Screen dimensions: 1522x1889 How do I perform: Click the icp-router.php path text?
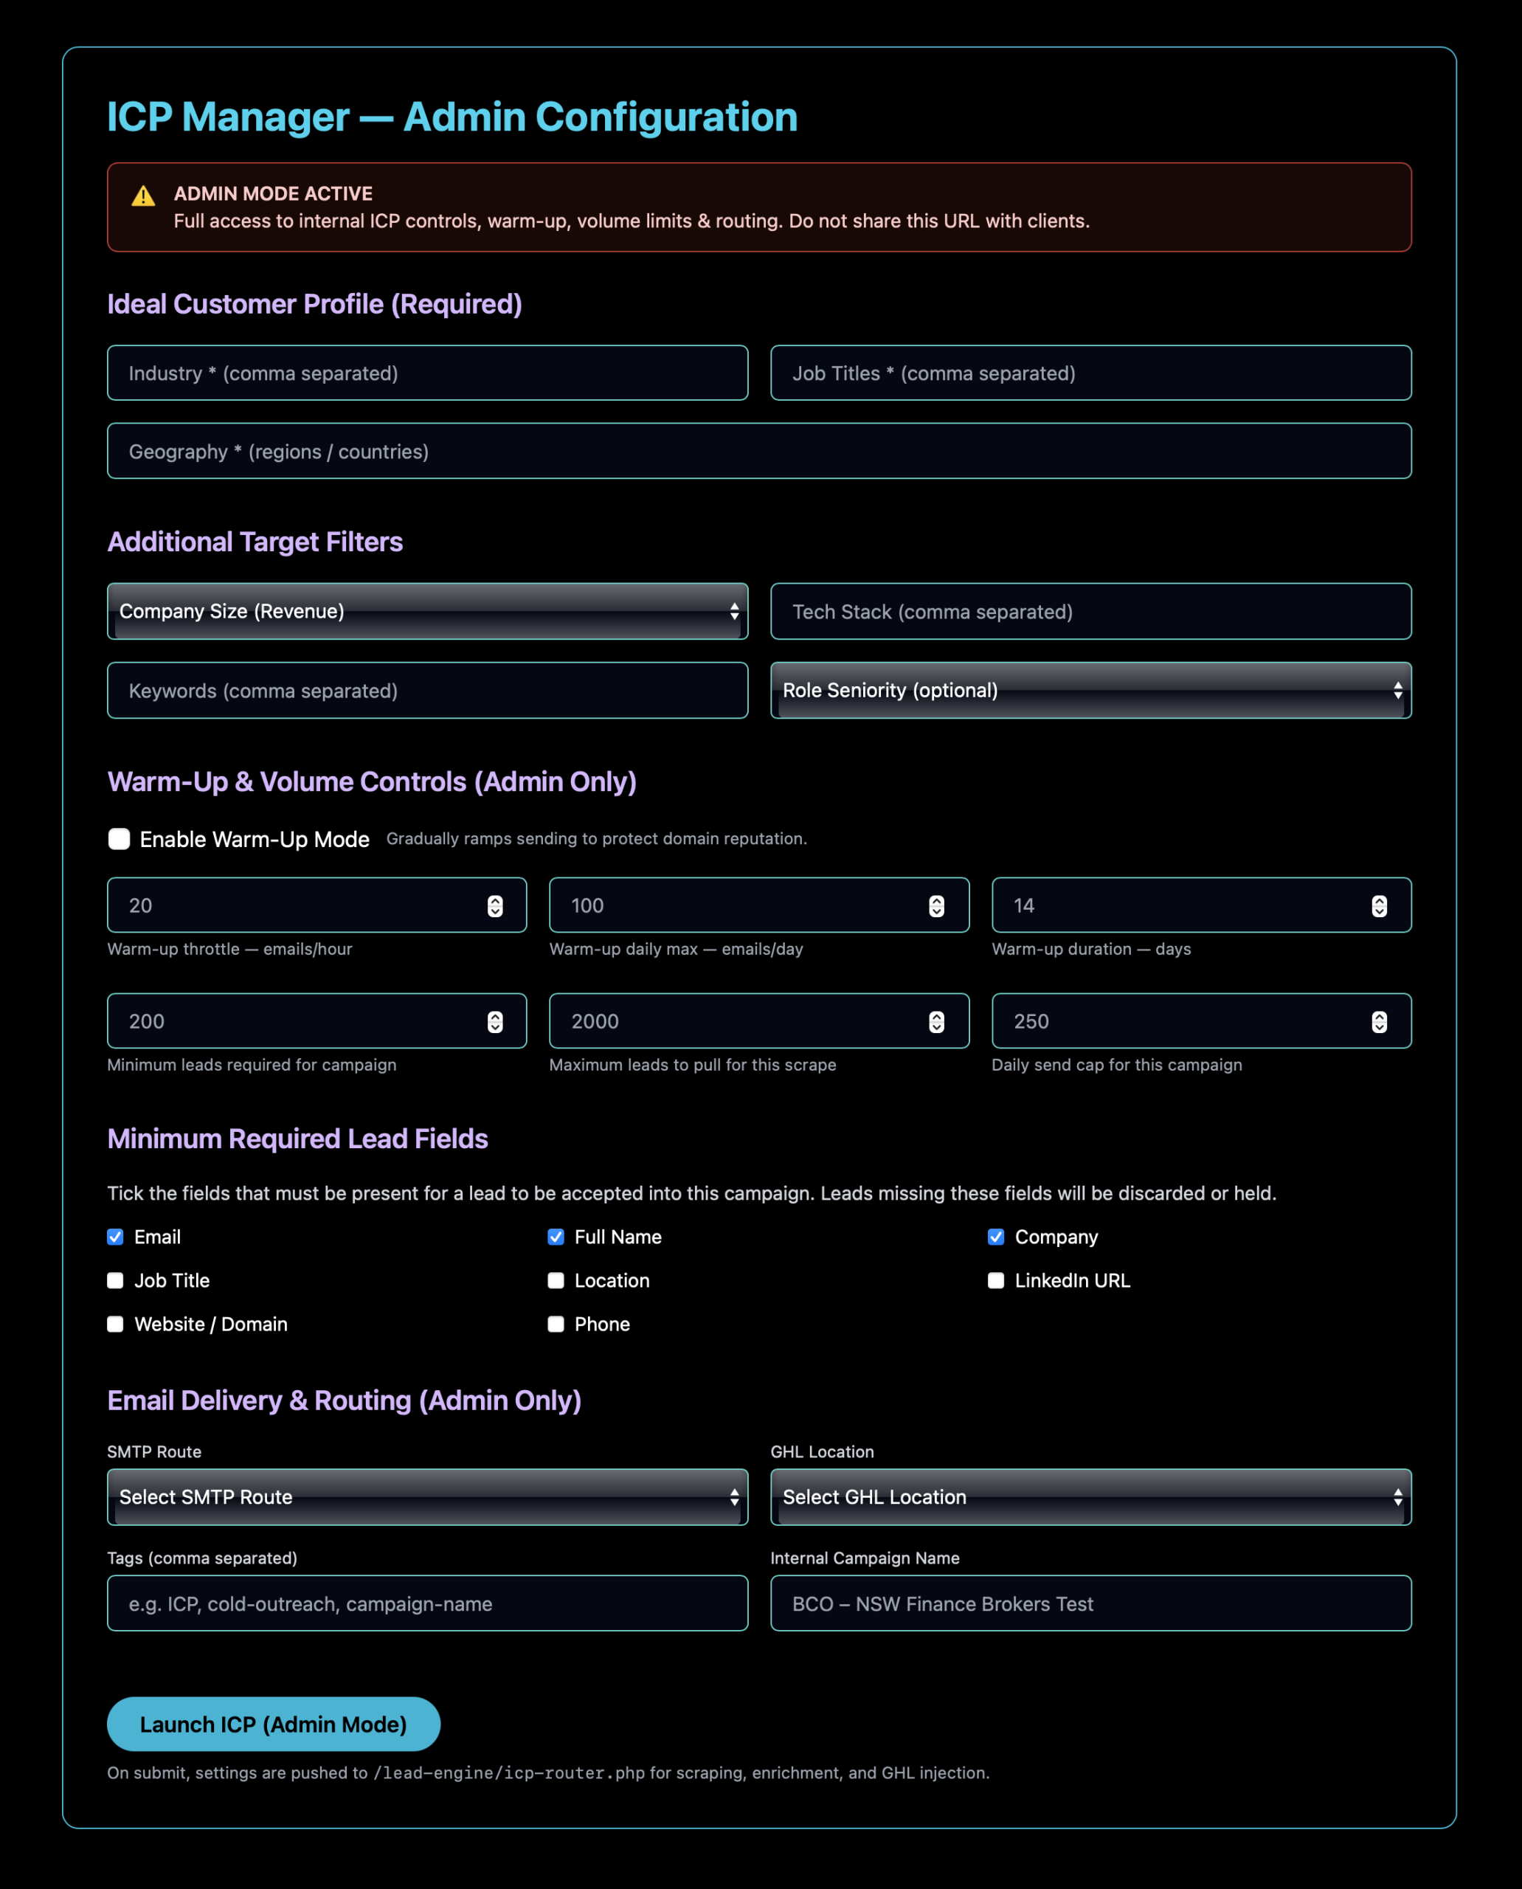pyautogui.click(x=508, y=1772)
